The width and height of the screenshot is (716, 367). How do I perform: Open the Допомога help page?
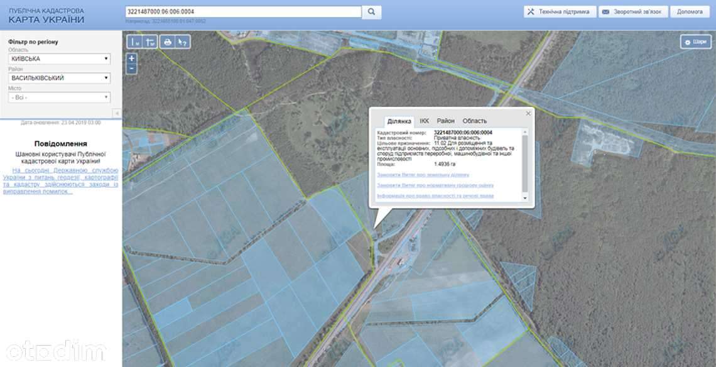(x=690, y=12)
